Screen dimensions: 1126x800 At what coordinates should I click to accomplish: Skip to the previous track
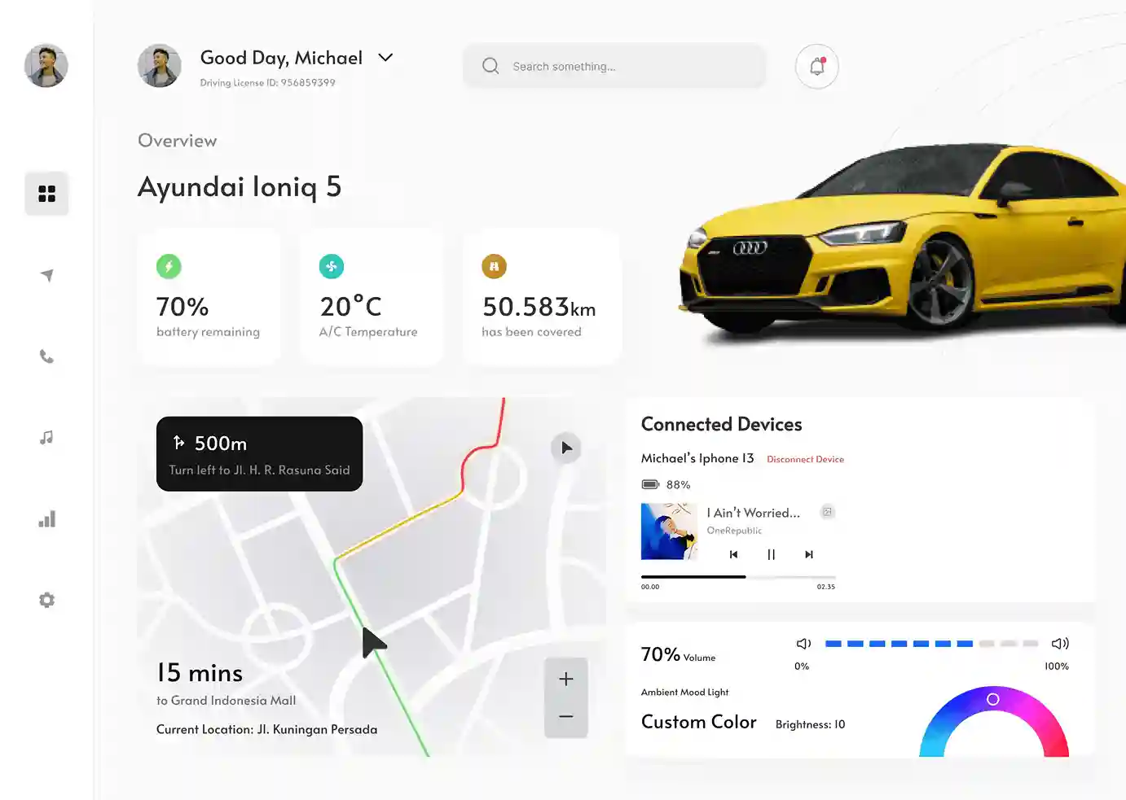[x=733, y=554]
